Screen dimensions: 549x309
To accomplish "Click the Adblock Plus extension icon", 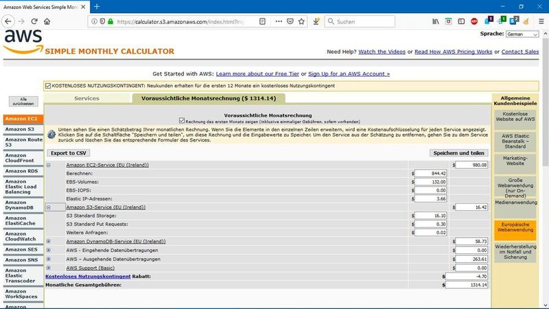I will click(474, 21).
